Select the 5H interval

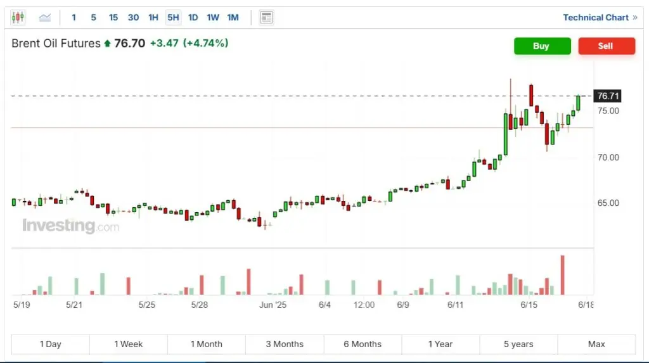(173, 17)
